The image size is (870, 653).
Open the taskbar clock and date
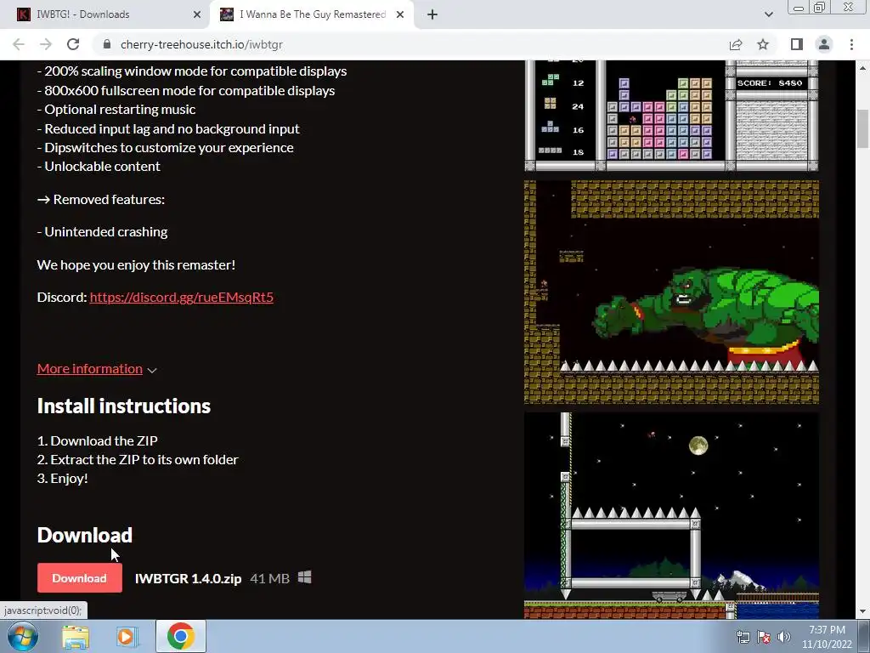827,637
